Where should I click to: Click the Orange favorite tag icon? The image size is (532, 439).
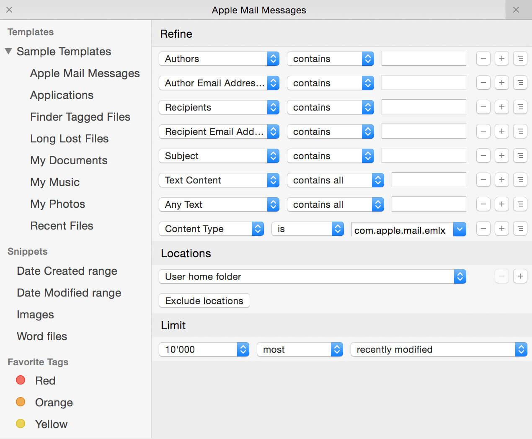coord(21,402)
